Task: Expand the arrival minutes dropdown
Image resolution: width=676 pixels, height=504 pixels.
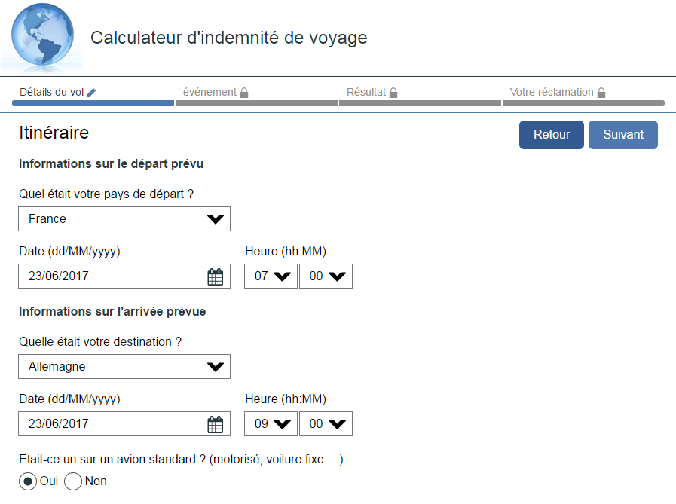Action: coord(326,424)
